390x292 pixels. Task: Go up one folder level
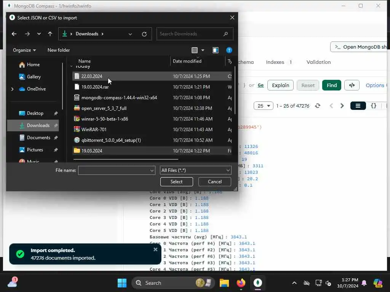[50, 34]
